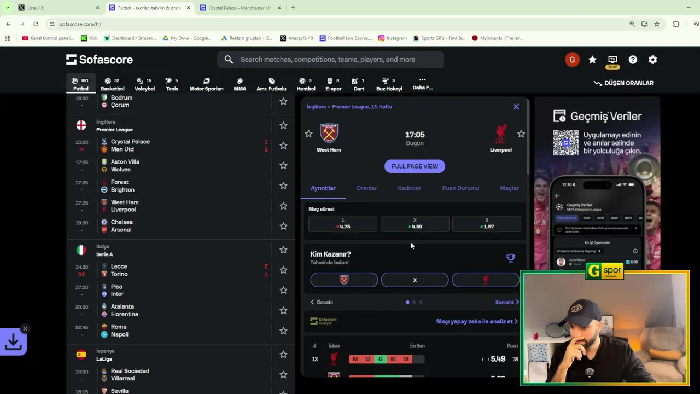Screen dimensions: 700x394
Task: Open the Motor Sporları category
Action: (206, 84)
